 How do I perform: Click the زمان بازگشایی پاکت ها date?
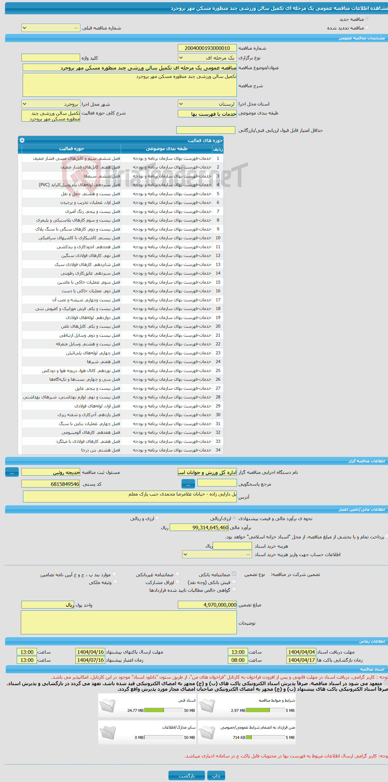pyautogui.click(x=301, y=660)
